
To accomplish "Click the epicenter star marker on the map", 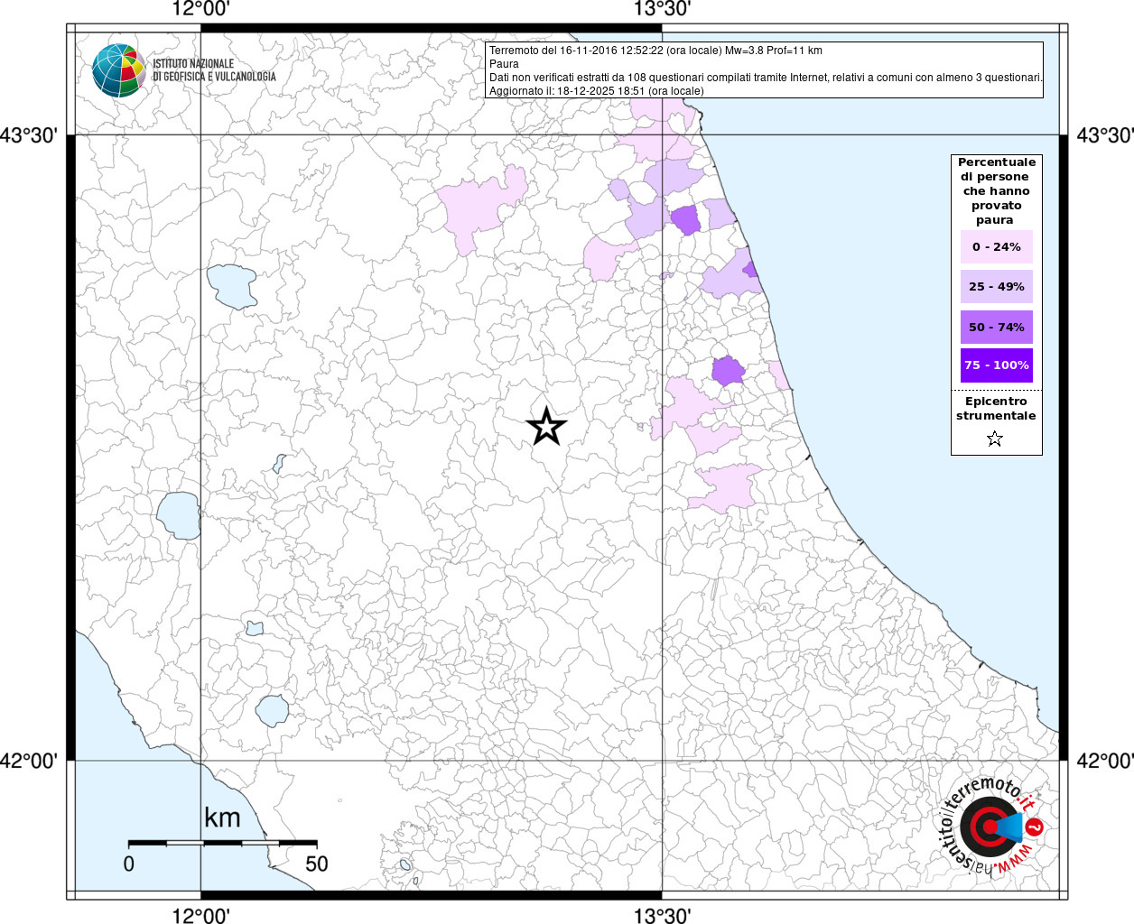I will pyautogui.click(x=546, y=426).
